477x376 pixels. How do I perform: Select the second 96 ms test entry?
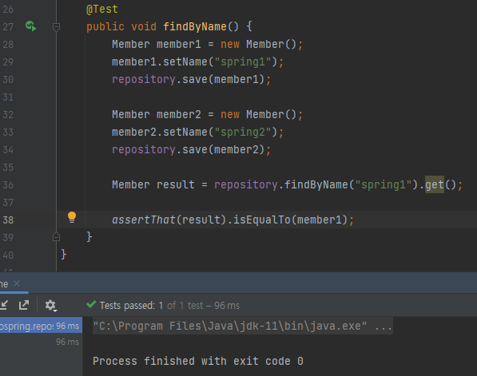pos(41,342)
